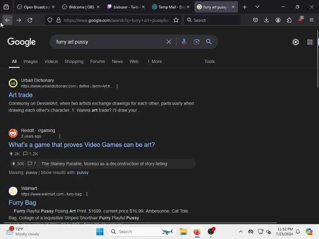Open the Walmart result's three-dot menu
Image resolution: width=319 pixels, height=239 pixels.
[x=87, y=194]
